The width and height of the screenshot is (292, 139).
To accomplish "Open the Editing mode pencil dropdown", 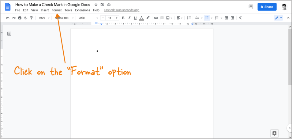I will click(x=279, y=18).
